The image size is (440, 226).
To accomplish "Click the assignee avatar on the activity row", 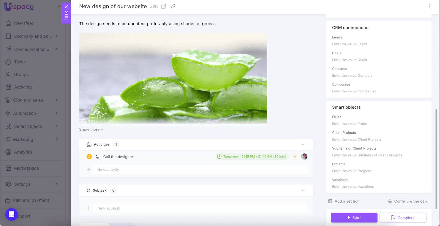I will pos(304,157).
